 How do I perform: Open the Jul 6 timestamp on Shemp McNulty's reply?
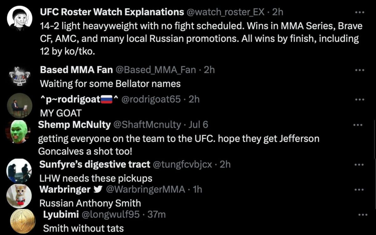point(199,124)
